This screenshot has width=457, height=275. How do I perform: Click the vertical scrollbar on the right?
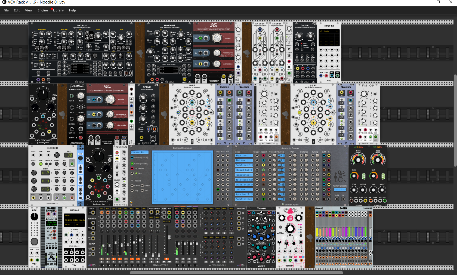pyautogui.click(x=455, y=120)
